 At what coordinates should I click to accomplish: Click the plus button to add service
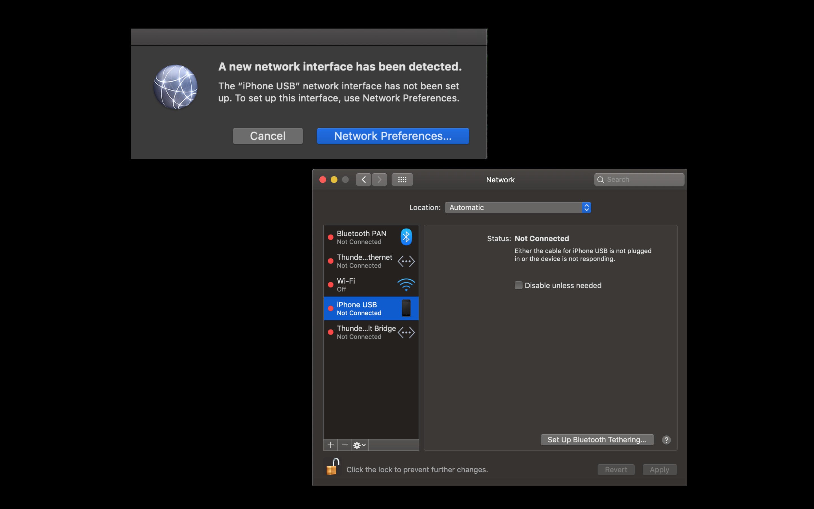330,445
